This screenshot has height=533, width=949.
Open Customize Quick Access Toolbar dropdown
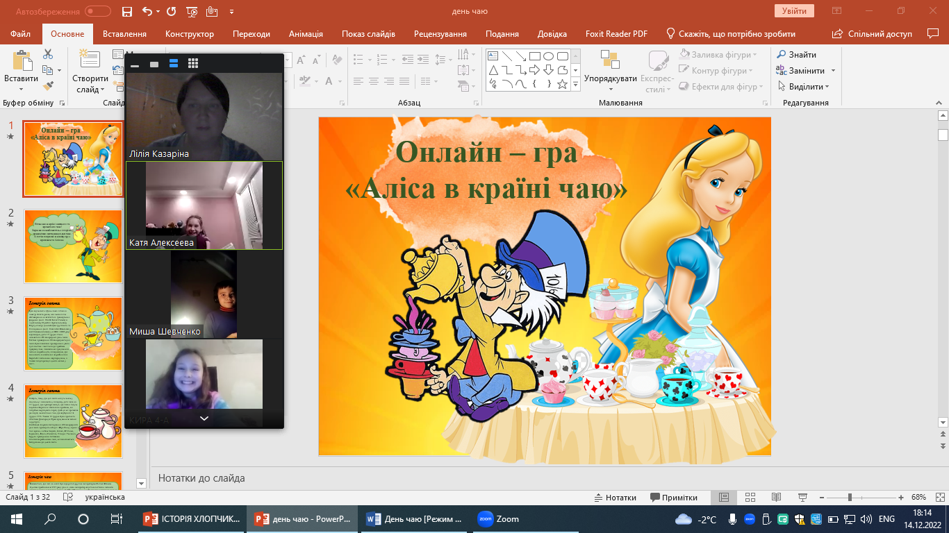pyautogui.click(x=231, y=12)
